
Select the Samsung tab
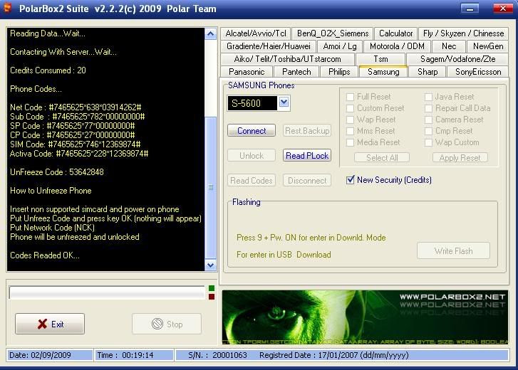tap(383, 72)
